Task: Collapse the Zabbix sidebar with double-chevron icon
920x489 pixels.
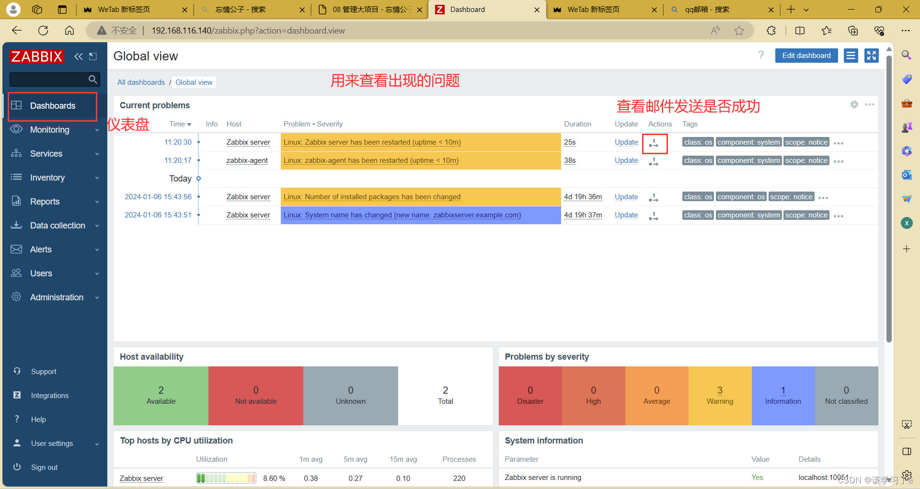Action: [x=78, y=57]
